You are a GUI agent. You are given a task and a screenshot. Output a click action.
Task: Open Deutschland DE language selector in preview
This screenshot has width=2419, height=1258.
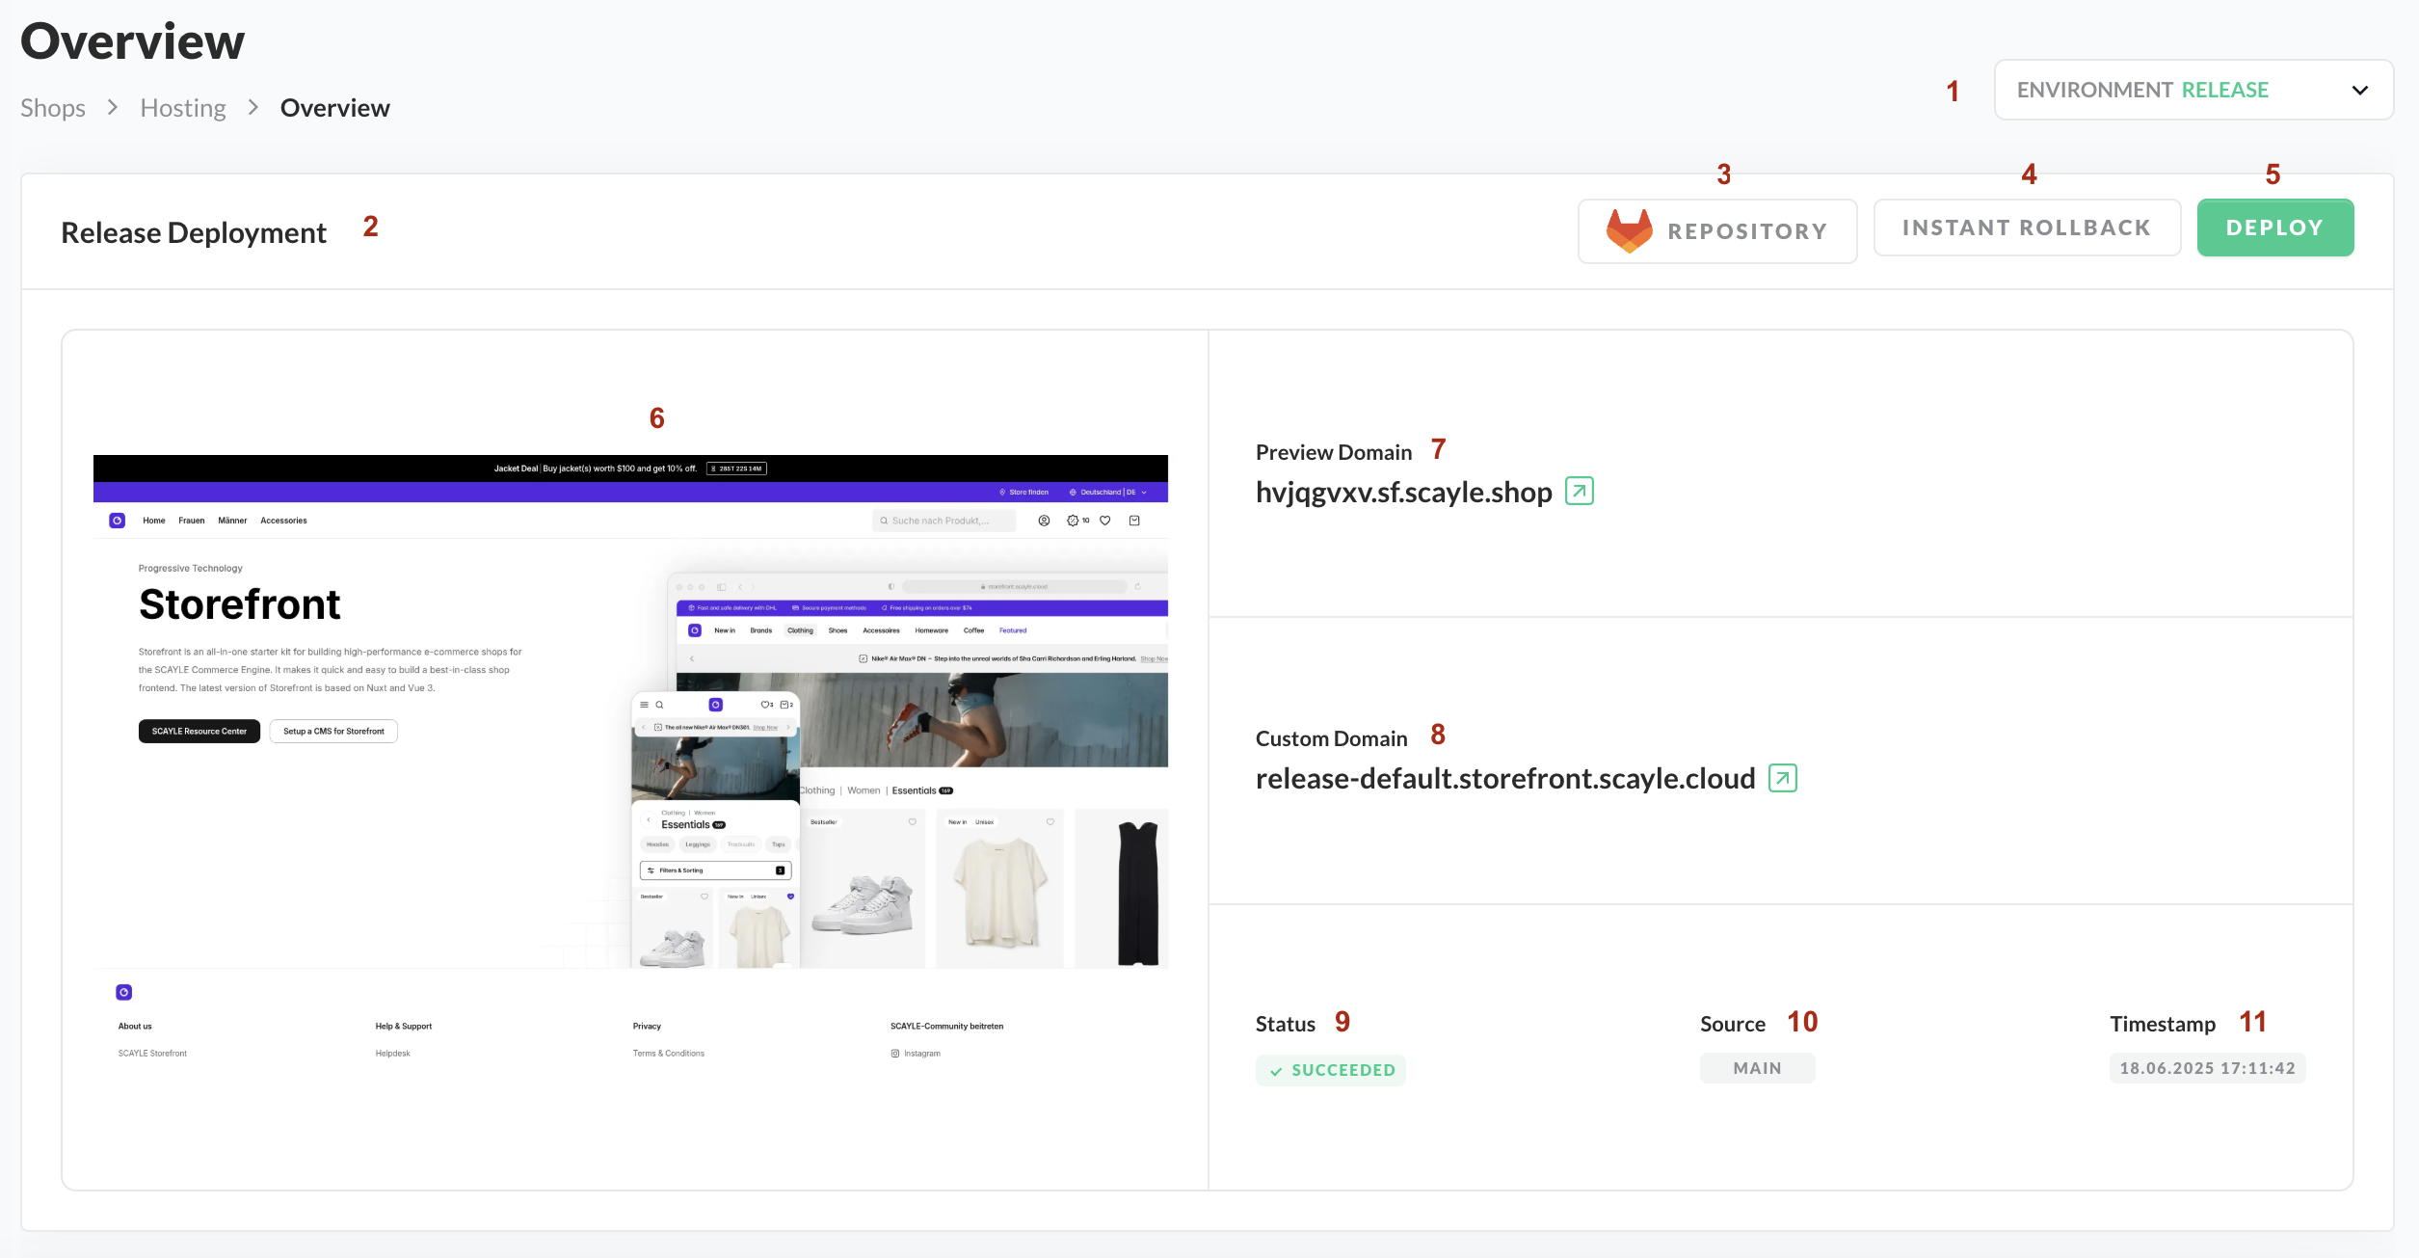(1108, 493)
